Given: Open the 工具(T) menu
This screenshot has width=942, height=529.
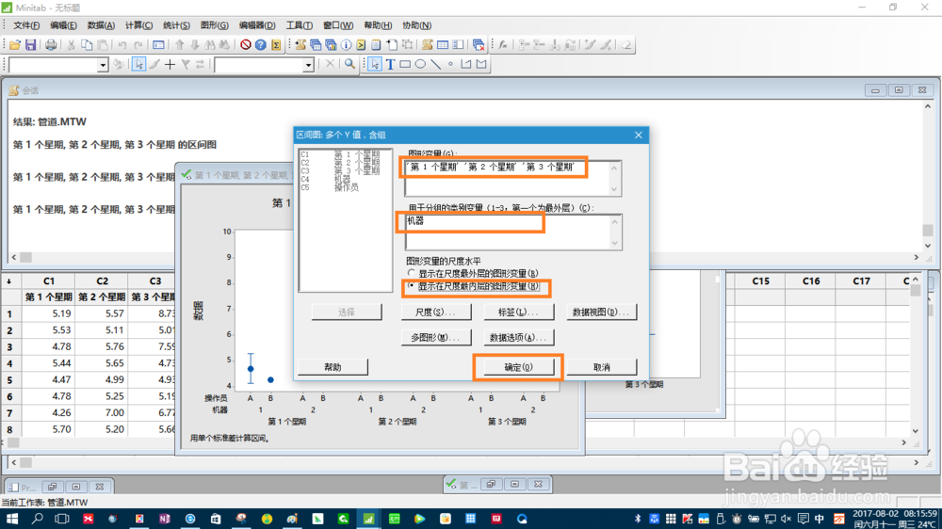Looking at the screenshot, I should (299, 25).
